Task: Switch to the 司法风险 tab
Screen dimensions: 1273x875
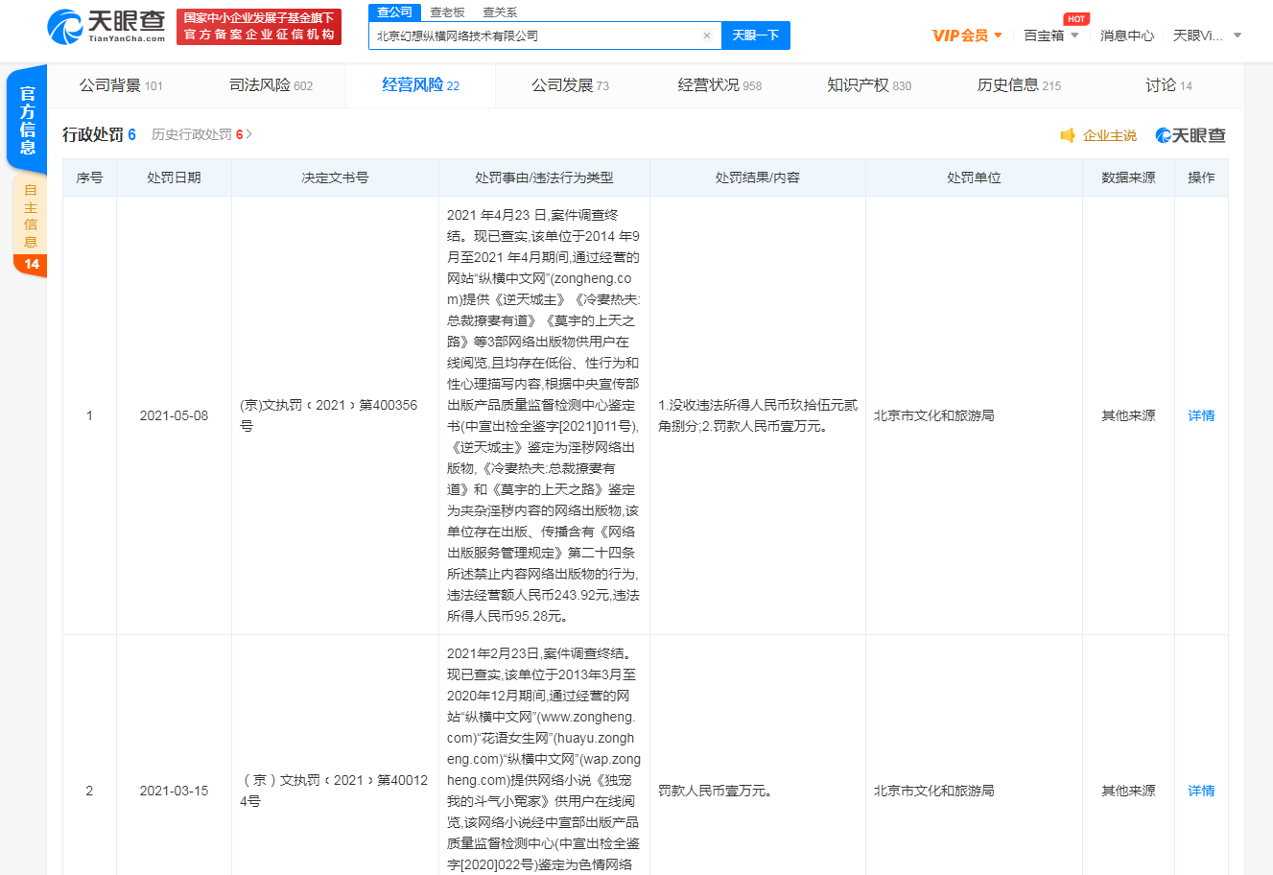Action: [x=271, y=85]
